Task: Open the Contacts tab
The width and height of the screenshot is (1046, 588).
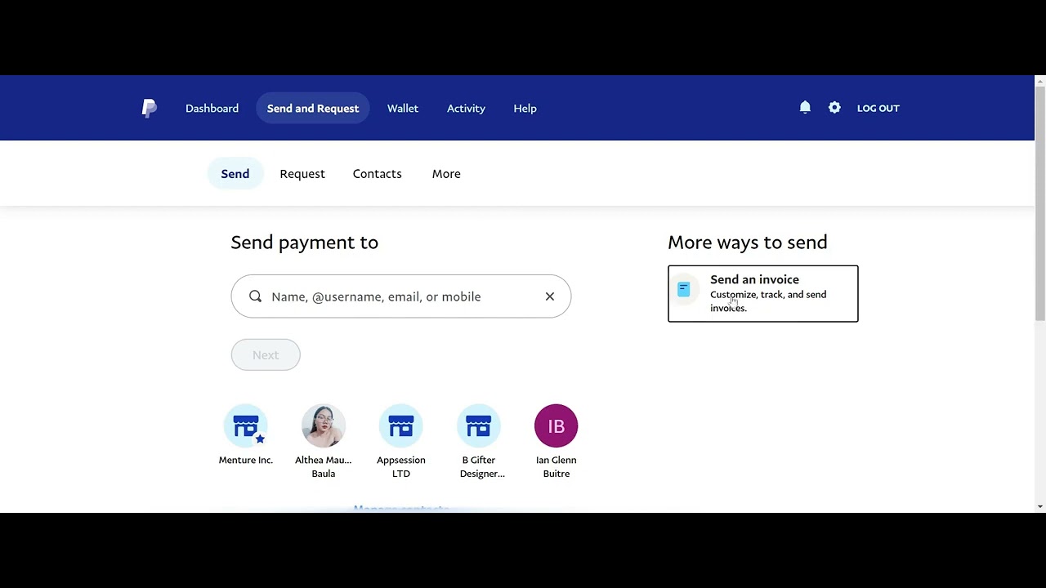Action: (x=378, y=173)
